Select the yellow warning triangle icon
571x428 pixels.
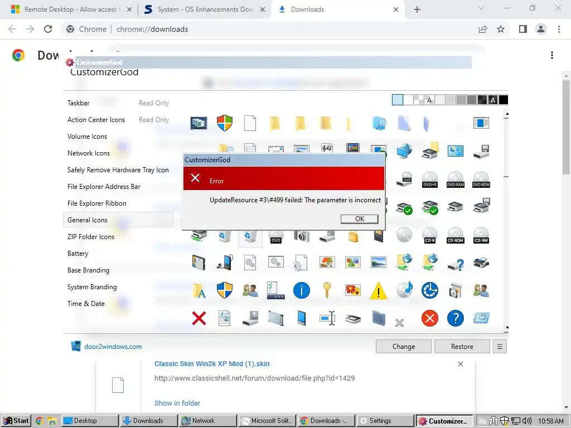click(x=379, y=290)
